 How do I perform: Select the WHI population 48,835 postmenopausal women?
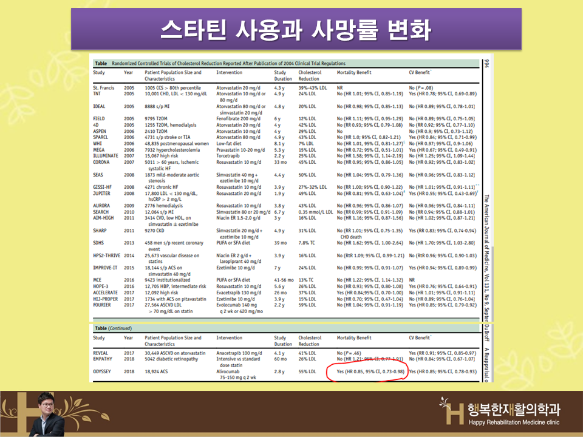(177, 144)
